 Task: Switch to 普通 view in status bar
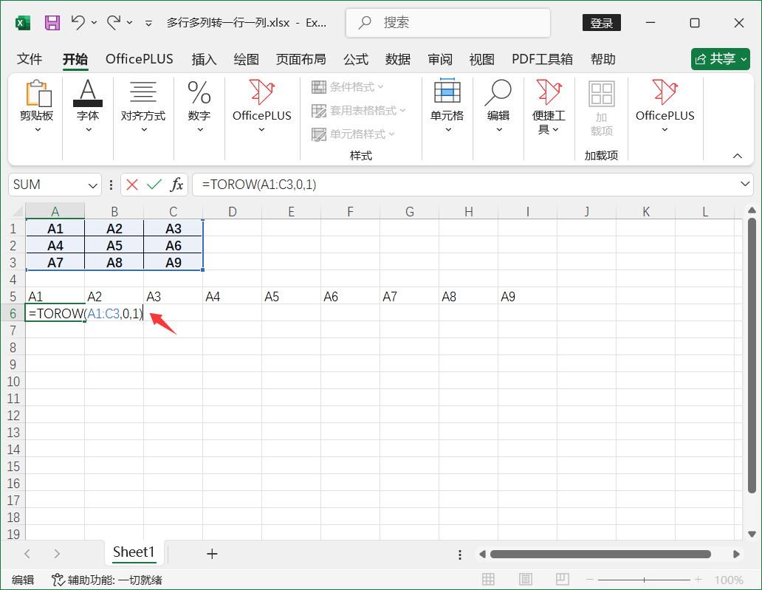click(488, 579)
